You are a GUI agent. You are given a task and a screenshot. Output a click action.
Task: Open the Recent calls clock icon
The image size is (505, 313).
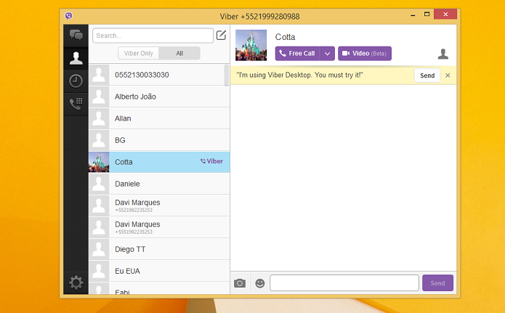click(76, 81)
